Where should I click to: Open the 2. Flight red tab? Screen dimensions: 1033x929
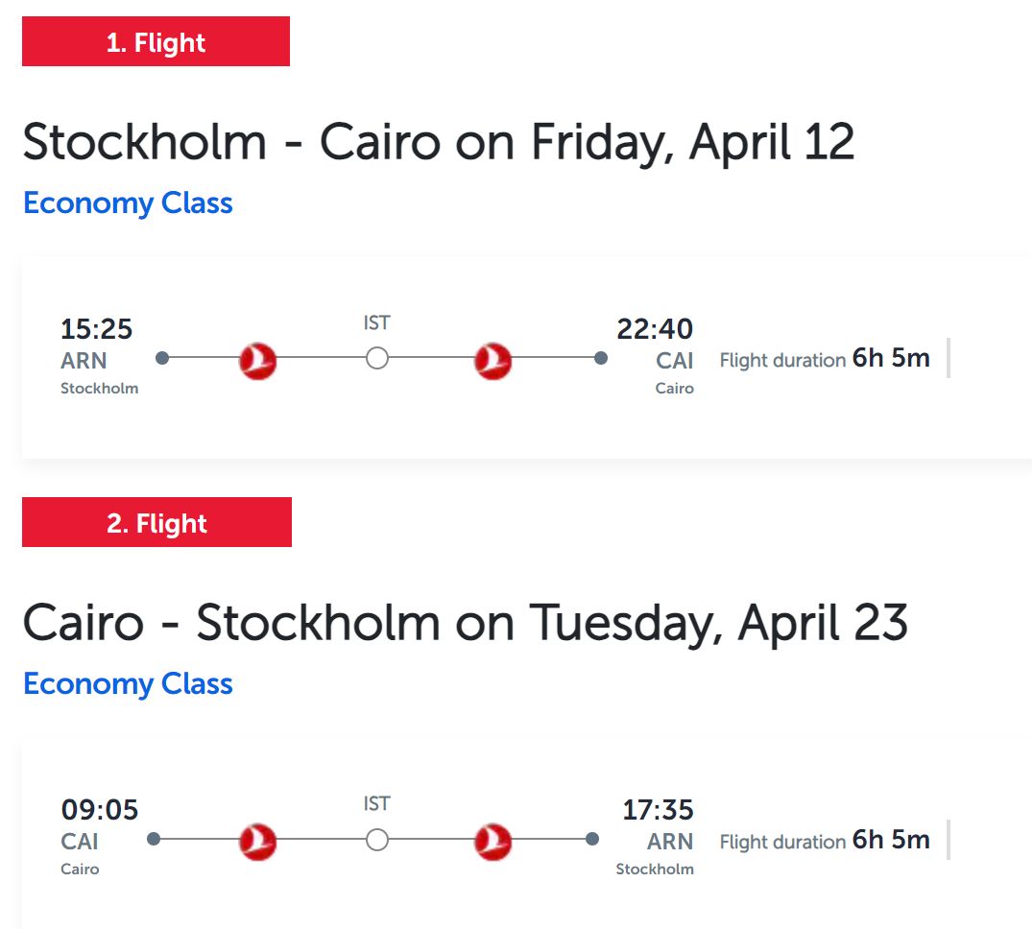point(156,522)
